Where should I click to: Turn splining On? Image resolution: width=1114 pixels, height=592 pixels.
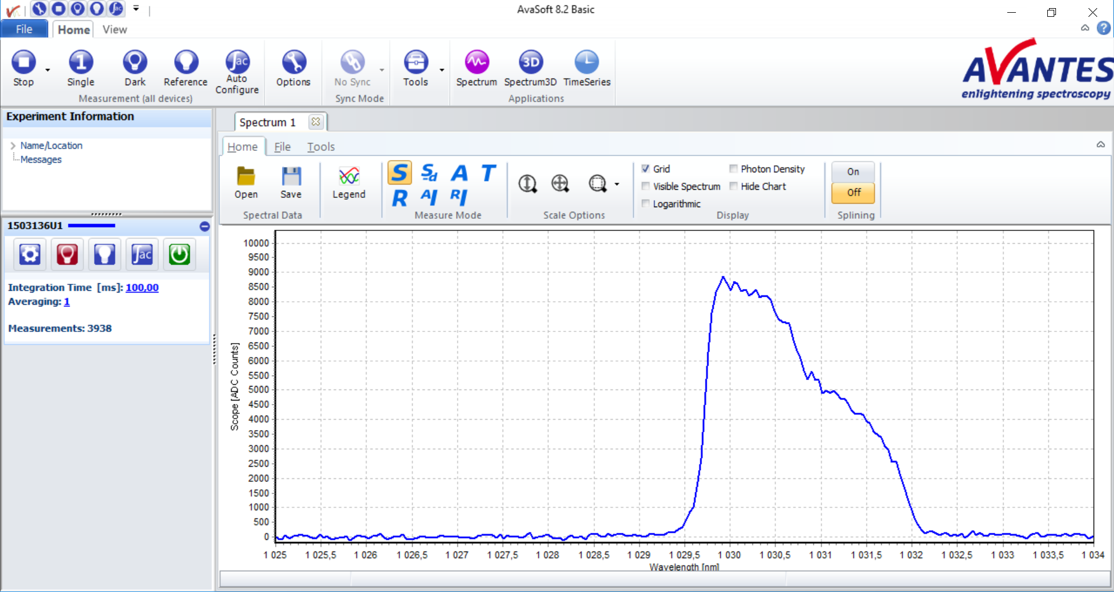point(852,172)
